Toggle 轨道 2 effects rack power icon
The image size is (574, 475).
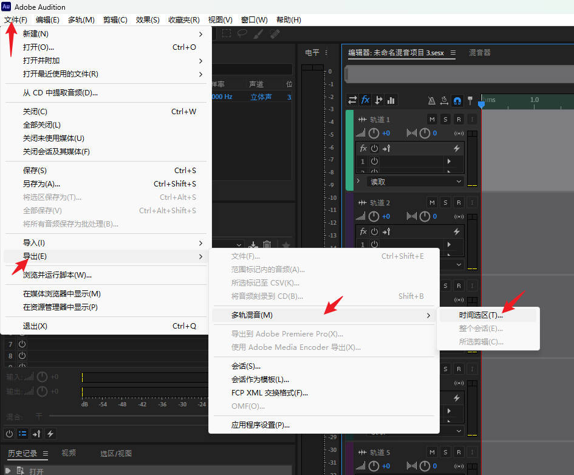pos(374,231)
